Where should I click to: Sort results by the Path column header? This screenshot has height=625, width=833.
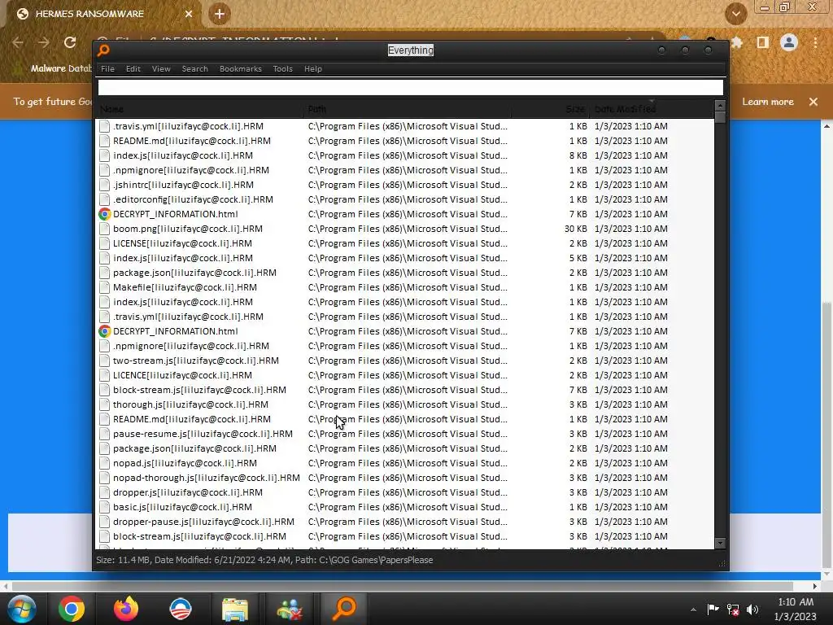tap(407, 109)
